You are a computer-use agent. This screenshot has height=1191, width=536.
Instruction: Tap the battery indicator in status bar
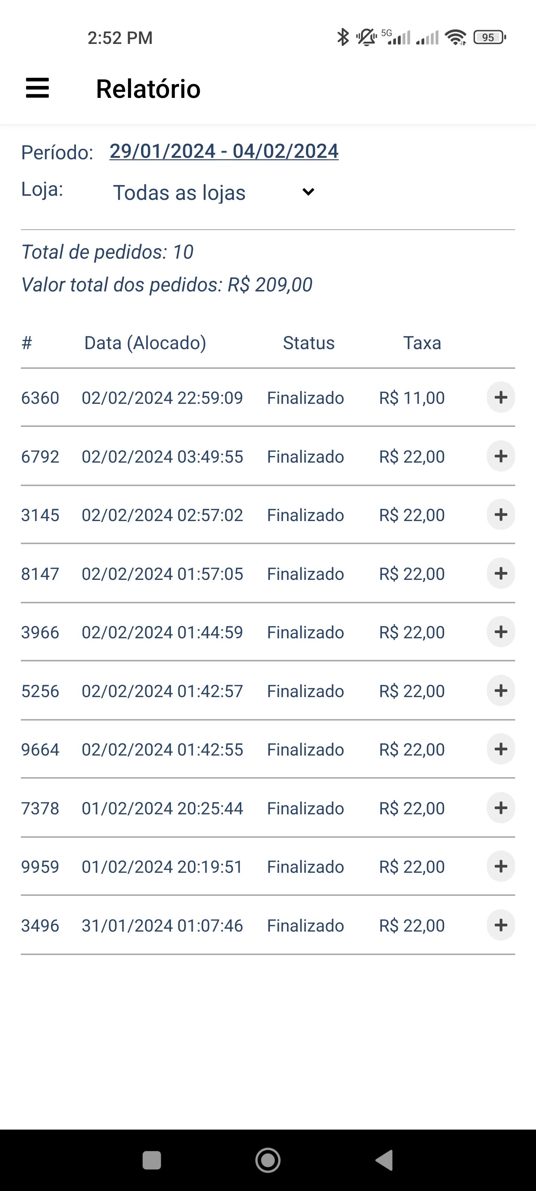(x=489, y=38)
